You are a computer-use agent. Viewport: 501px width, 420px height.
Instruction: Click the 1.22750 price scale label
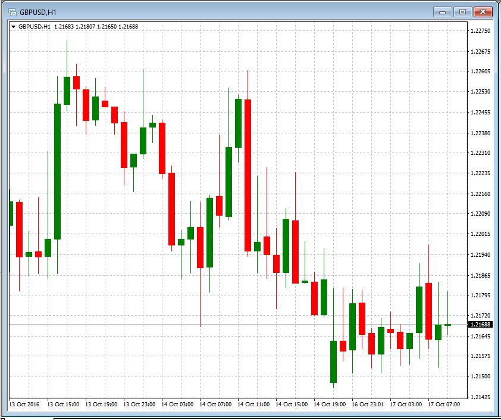pyautogui.click(x=481, y=31)
